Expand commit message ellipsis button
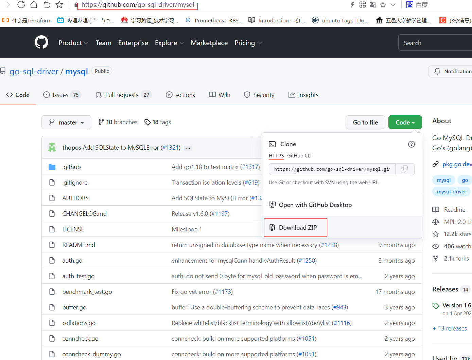The image size is (472, 360). [188, 148]
